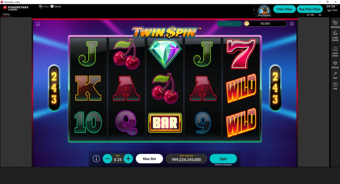
Task: Spin the reels with Spin button
Action: tap(223, 159)
